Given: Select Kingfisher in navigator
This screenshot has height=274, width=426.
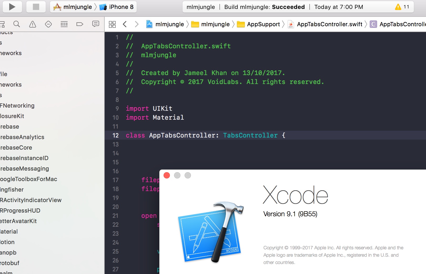Looking at the screenshot, I should (12, 189).
